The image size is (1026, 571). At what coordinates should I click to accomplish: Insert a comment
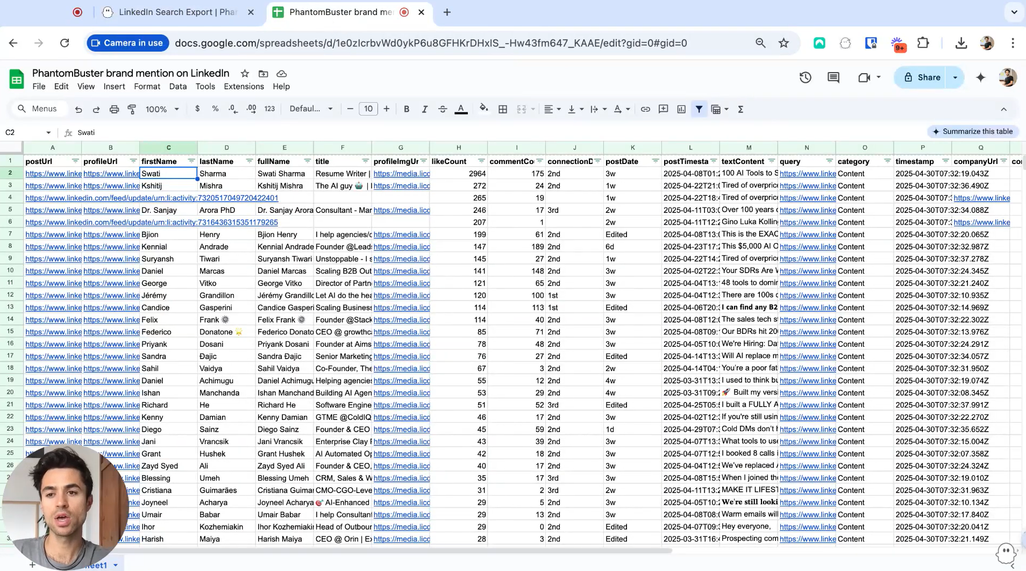662,109
